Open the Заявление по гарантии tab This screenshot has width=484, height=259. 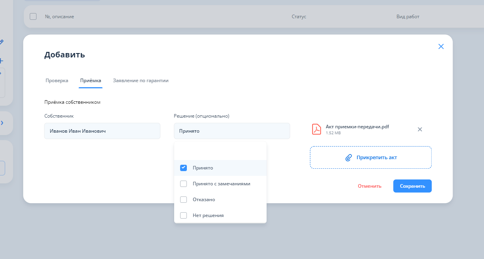click(140, 80)
